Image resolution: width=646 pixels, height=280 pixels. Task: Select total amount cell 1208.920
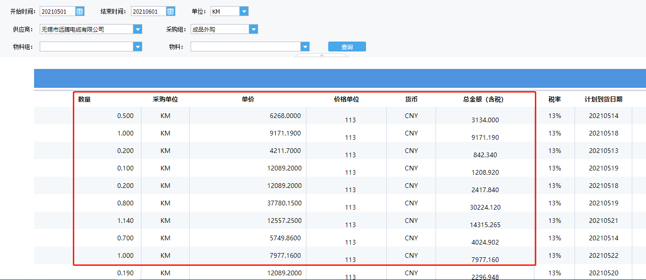pyautogui.click(x=485, y=172)
